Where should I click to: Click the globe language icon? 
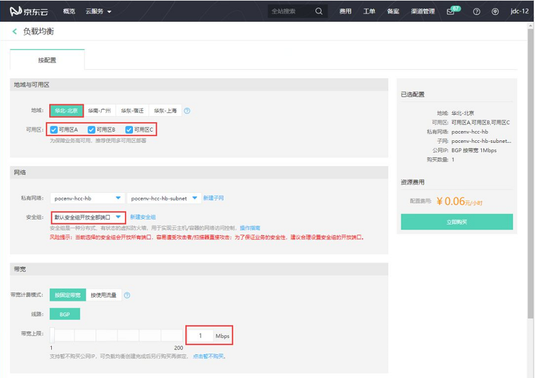495,12
